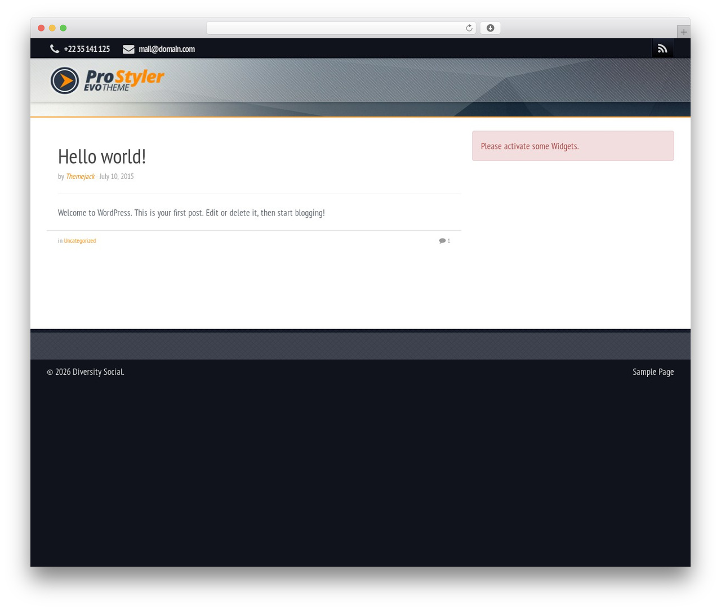Click the ProStyler round arrow logo
721x610 pixels.
[65, 80]
